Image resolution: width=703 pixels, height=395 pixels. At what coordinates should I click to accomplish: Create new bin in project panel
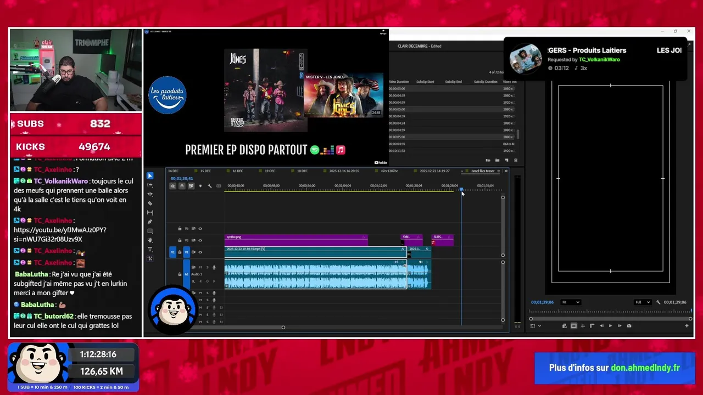click(497, 160)
